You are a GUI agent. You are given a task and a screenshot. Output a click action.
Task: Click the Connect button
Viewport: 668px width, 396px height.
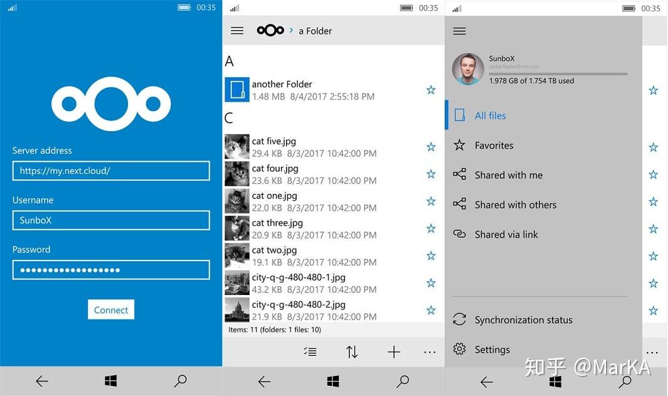coord(111,309)
